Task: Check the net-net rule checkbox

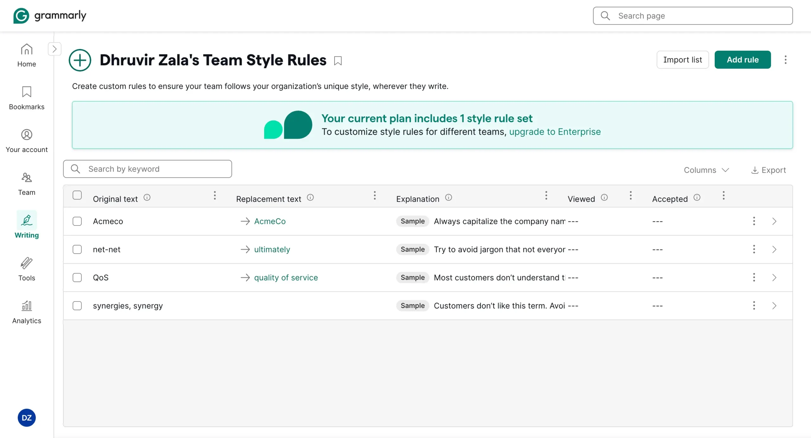Action: coord(77,249)
